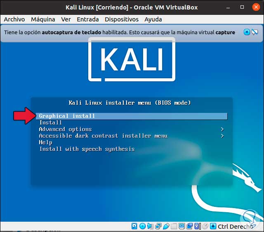Click the display status icon
Viewport: 264px width, 232px height.
(181, 226)
